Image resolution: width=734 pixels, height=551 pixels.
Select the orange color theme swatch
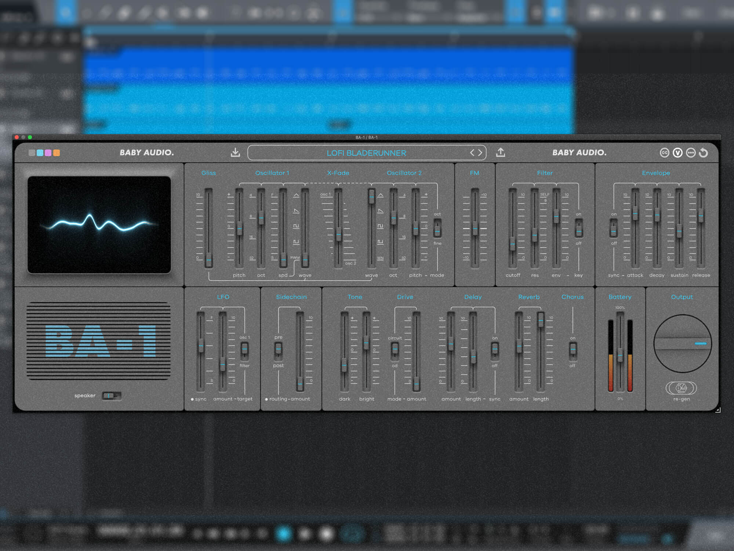[x=57, y=153]
